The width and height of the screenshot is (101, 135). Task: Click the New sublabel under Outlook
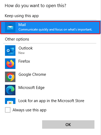21,53
